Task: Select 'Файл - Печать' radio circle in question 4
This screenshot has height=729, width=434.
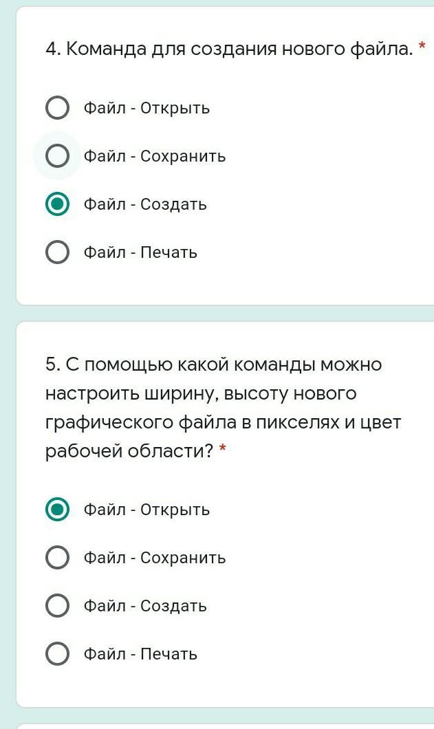Action: click(x=57, y=252)
